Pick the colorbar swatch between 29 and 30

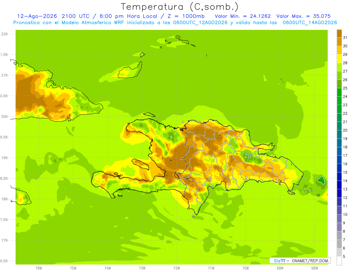[339, 50]
